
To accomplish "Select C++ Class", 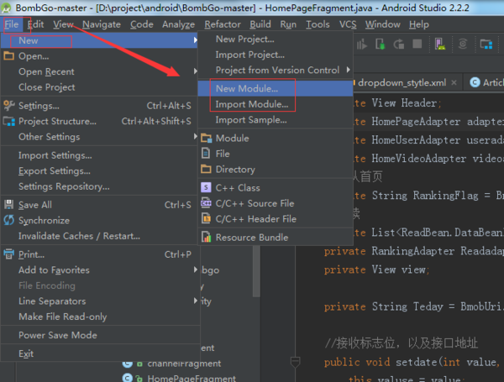I will click(x=276, y=188).
